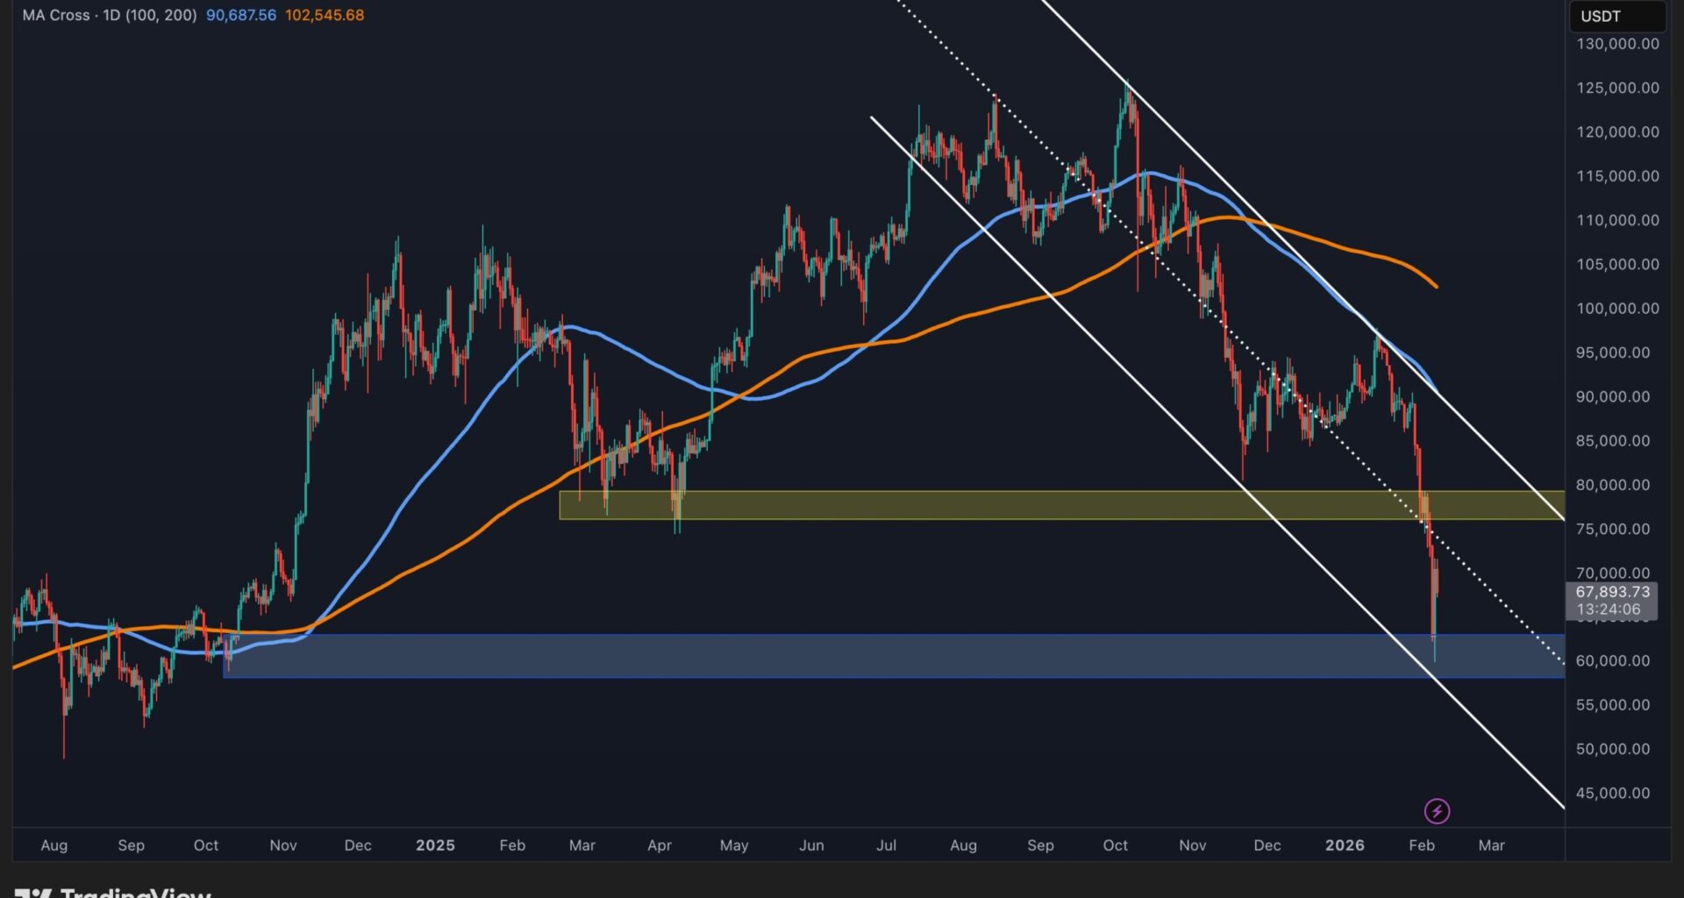Click the TradingView logo
The height and width of the screenshot is (898, 1684).
pyautogui.click(x=114, y=892)
